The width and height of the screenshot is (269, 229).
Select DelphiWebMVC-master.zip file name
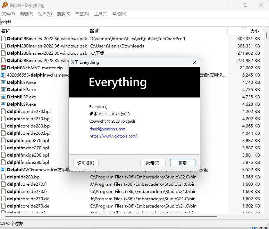pos(35,68)
